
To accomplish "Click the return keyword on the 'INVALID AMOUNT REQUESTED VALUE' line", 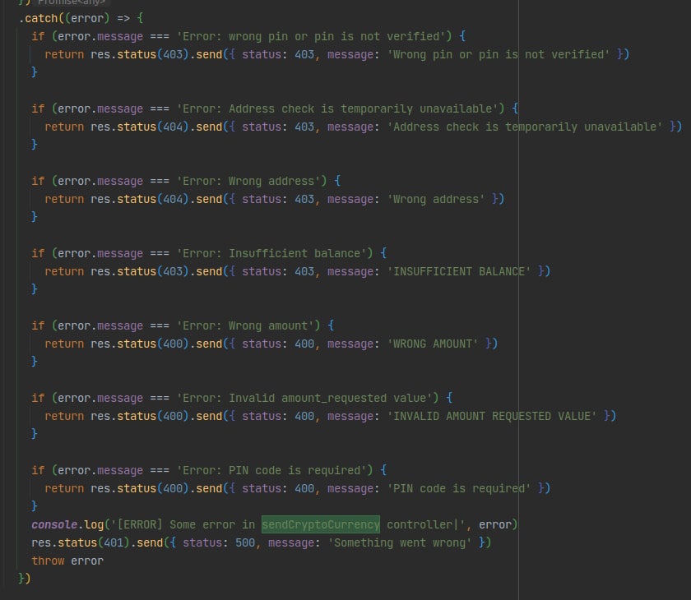I will click(64, 416).
